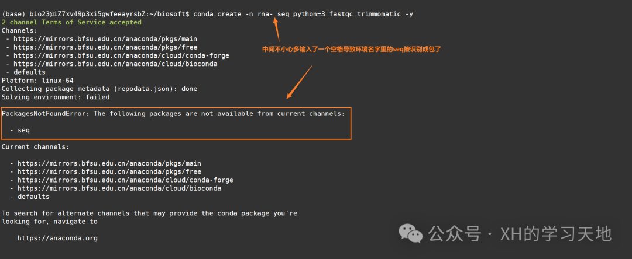The height and width of the screenshot is (259, 632).
Task: Click the shell prompt bio23@ hostname
Action: pos(95,14)
